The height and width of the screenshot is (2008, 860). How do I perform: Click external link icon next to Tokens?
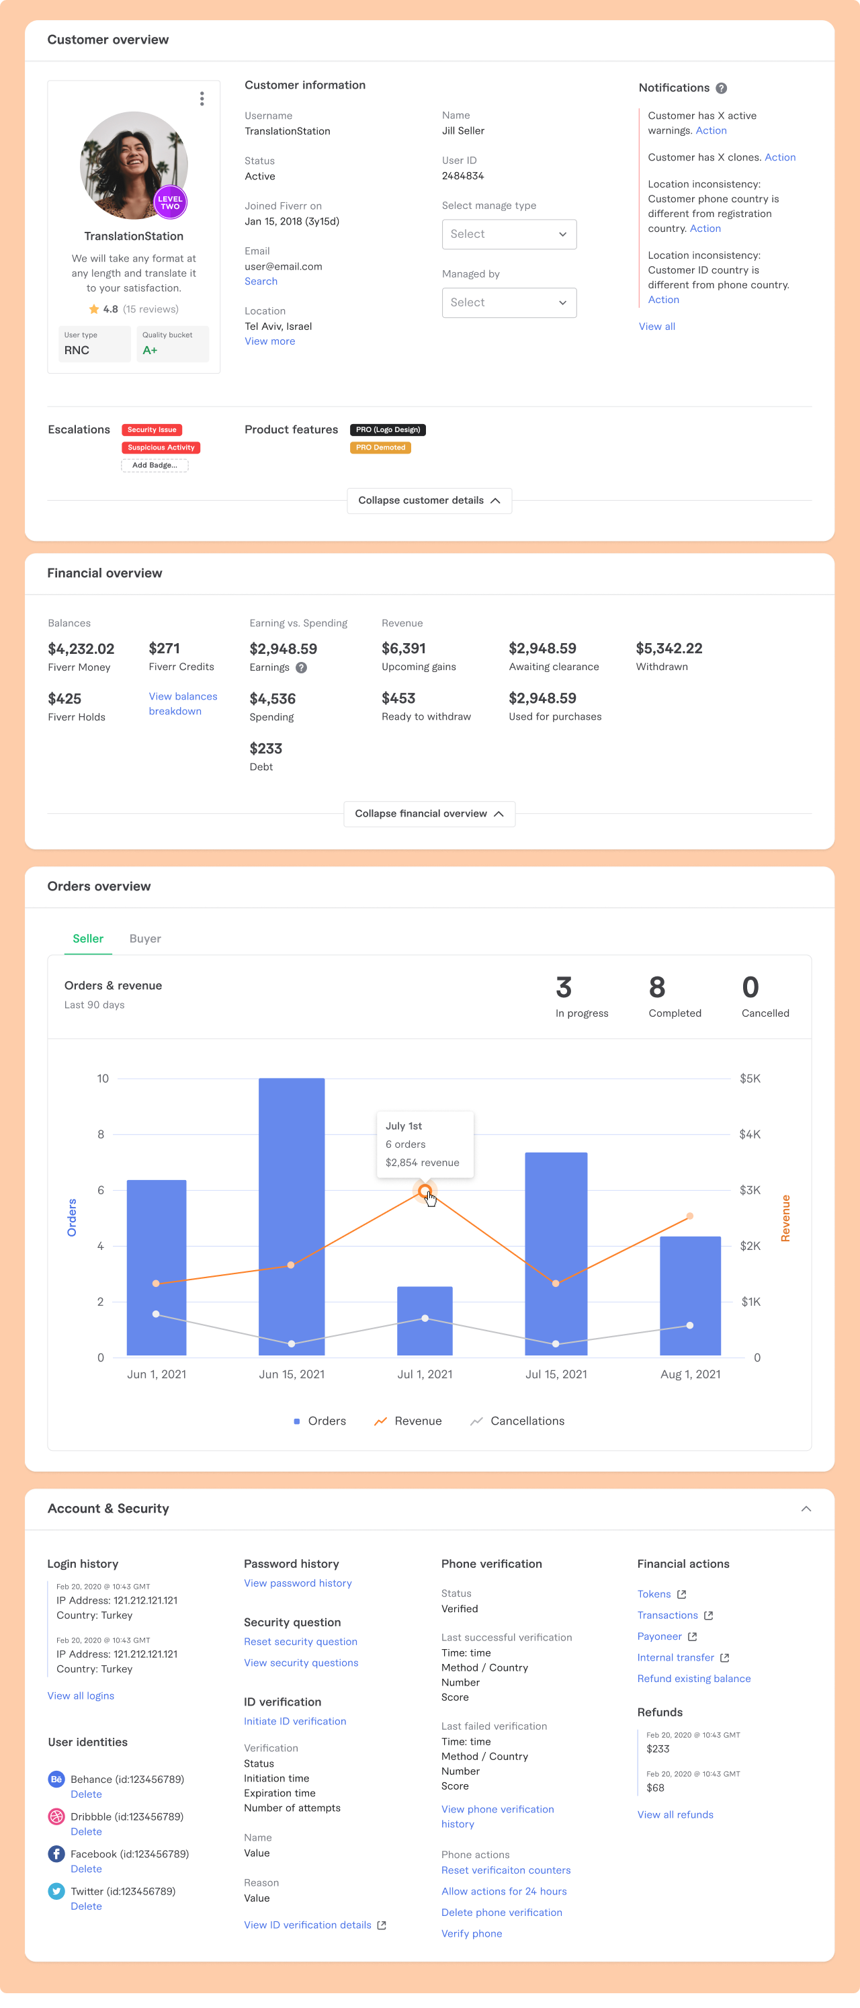click(x=681, y=1594)
